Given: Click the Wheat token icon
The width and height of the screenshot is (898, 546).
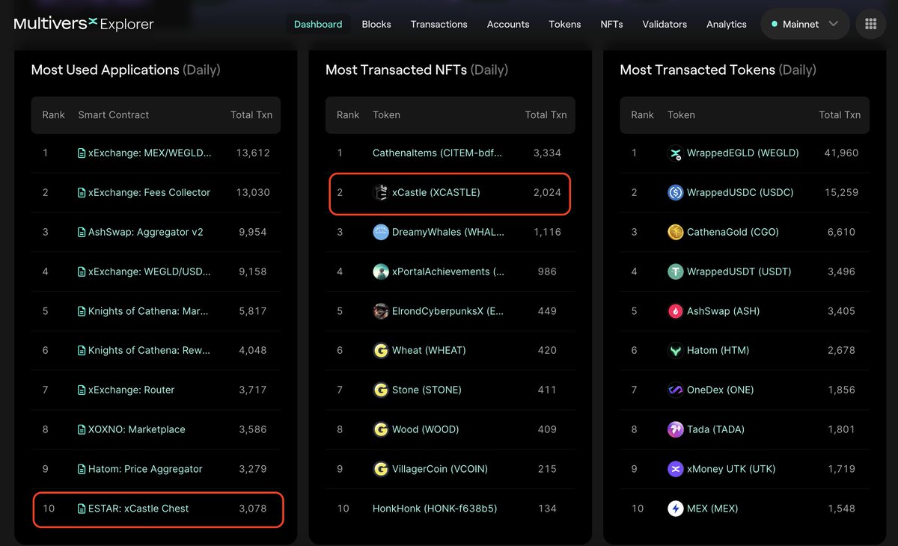Looking at the screenshot, I should [x=381, y=351].
